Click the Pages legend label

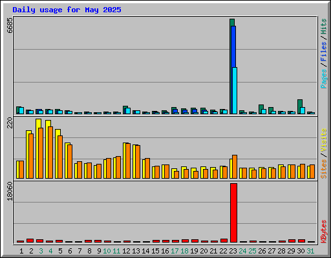pos(323,79)
